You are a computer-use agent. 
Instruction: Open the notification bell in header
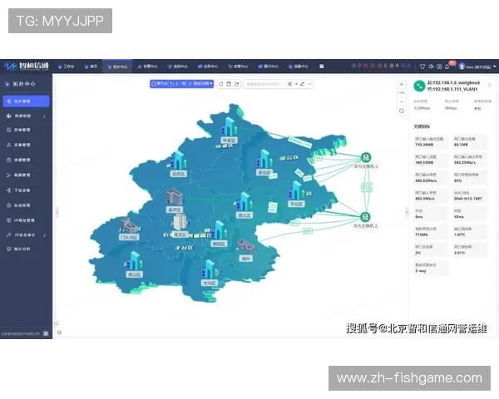tap(447, 66)
